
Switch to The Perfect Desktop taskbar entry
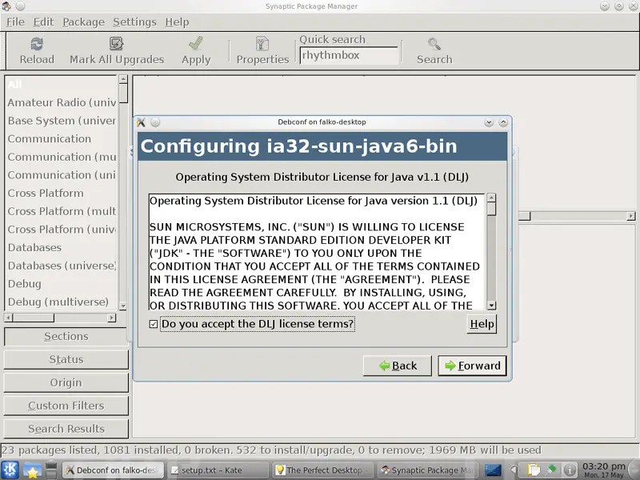322,470
